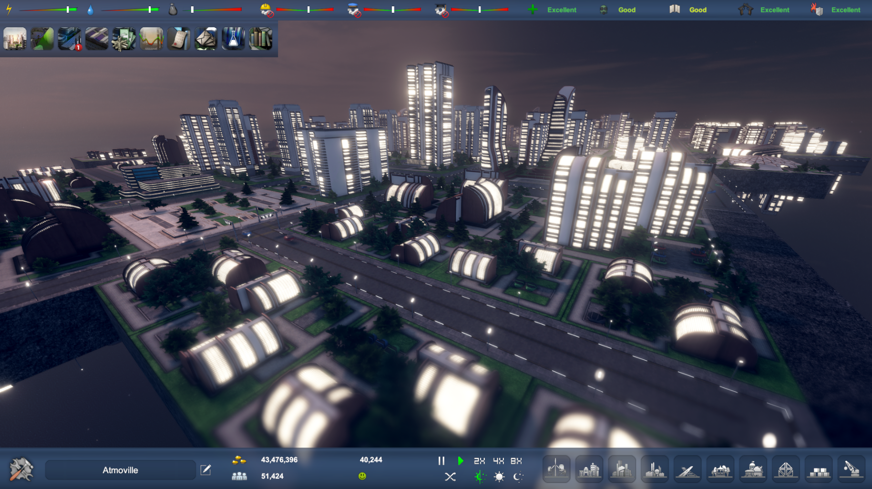Set game speed to 8X

[x=516, y=461]
